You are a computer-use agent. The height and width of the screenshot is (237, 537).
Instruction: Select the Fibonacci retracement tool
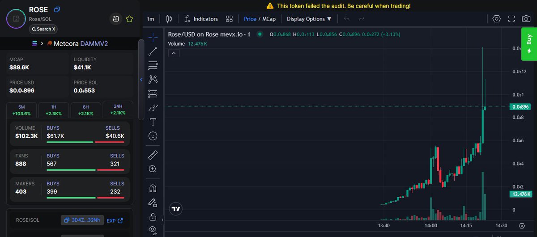coord(153,65)
